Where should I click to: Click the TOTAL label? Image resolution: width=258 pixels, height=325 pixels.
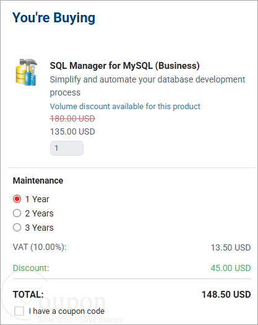point(28,295)
